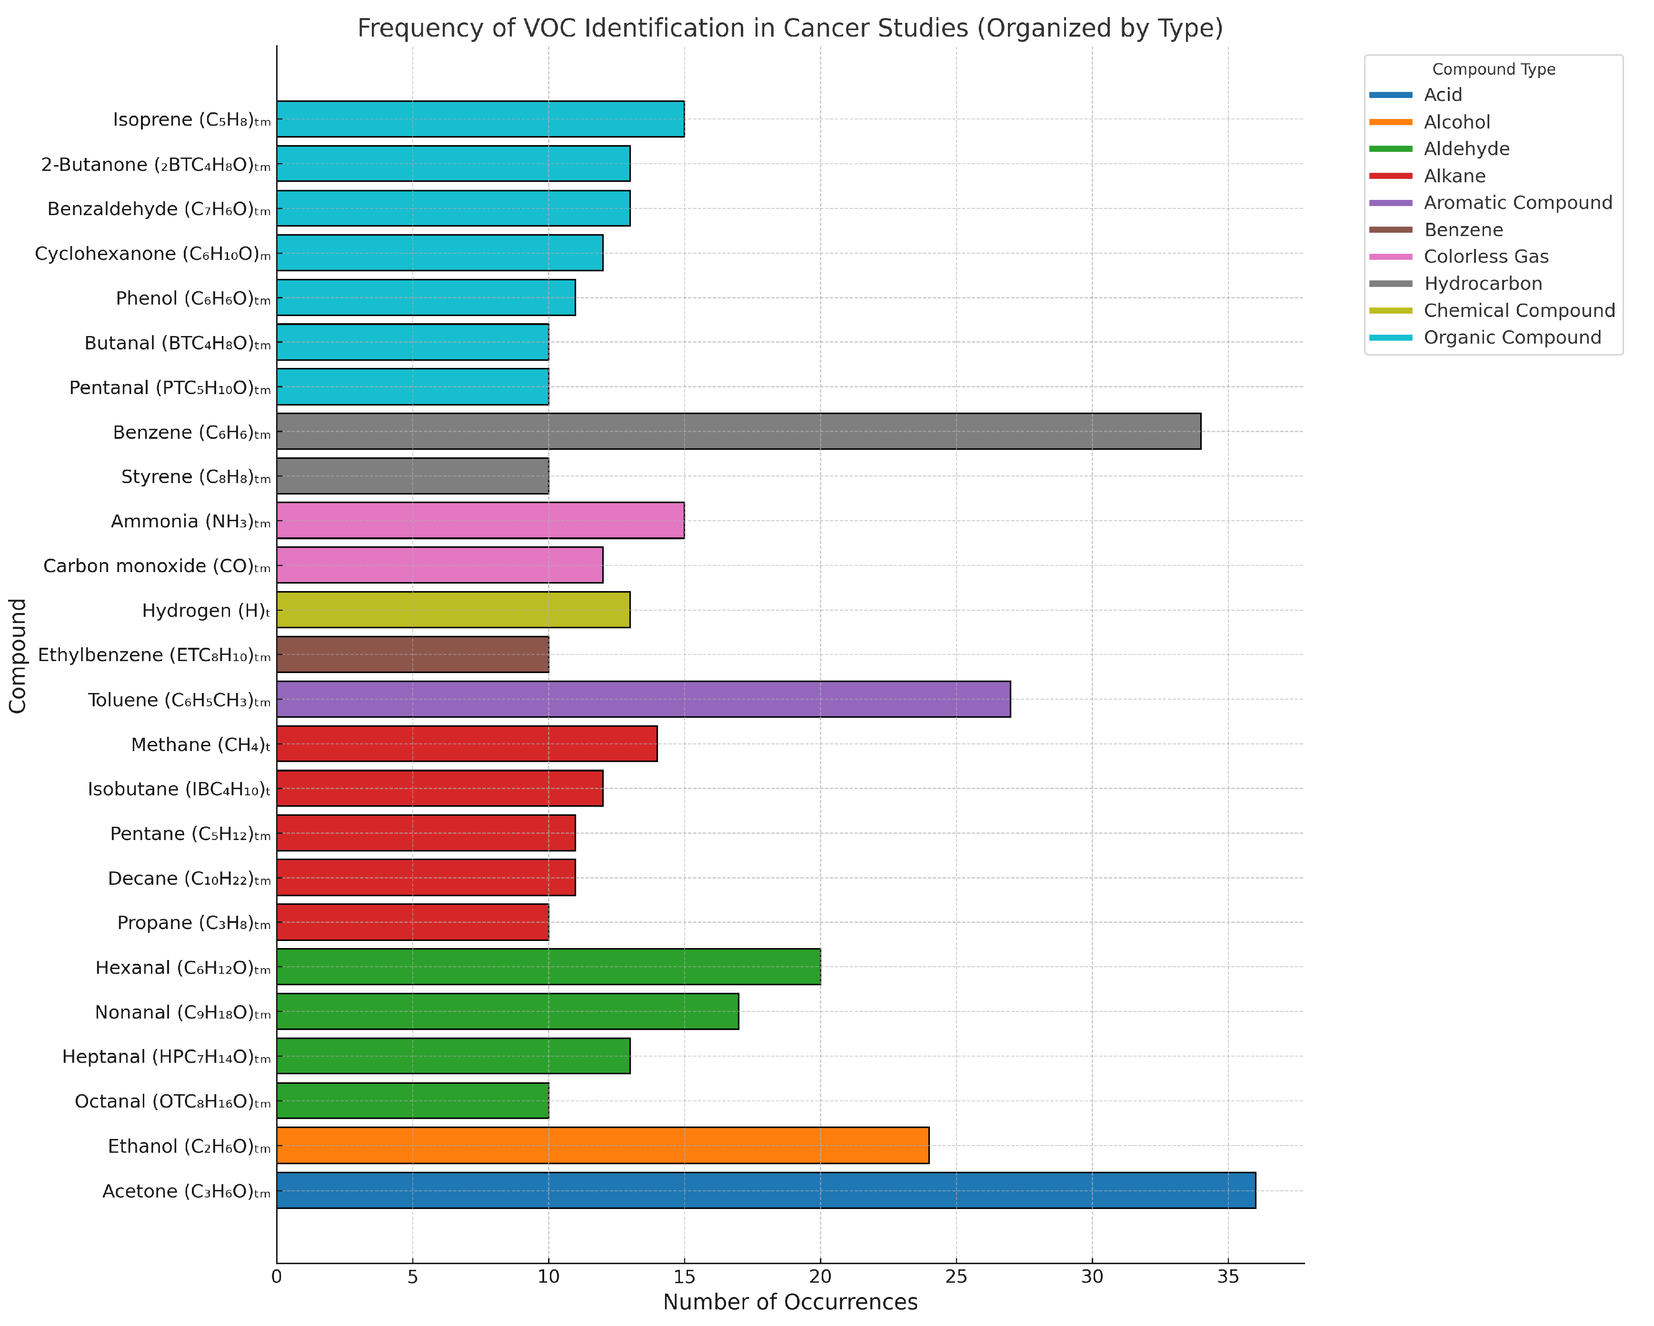Click the Colorless Gas legend swatch
The height and width of the screenshot is (1326, 1654).
(1390, 256)
